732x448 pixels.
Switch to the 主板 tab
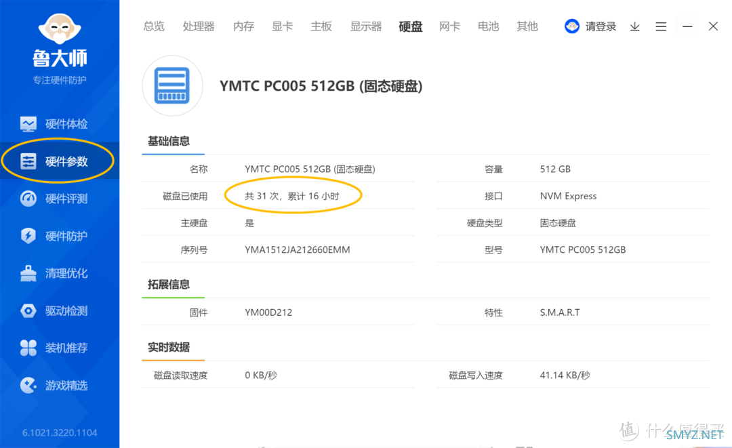click(321, 26)
